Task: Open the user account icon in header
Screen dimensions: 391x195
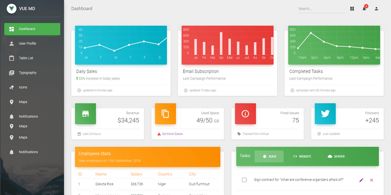Action: tap(376, 9)
